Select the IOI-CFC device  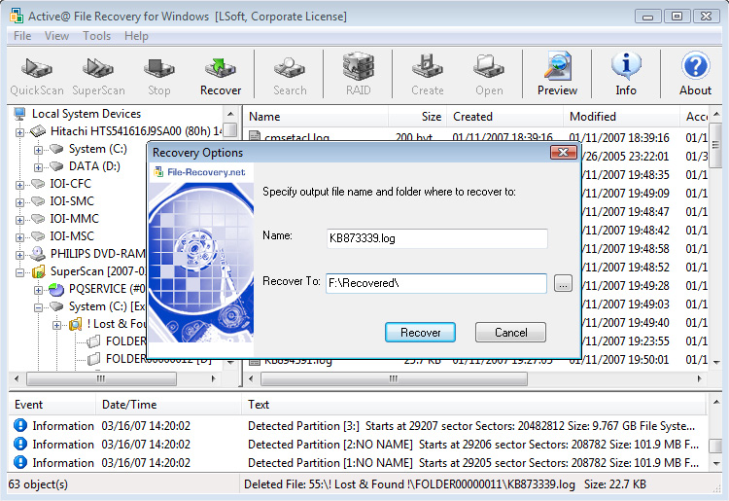click(61, 184)
